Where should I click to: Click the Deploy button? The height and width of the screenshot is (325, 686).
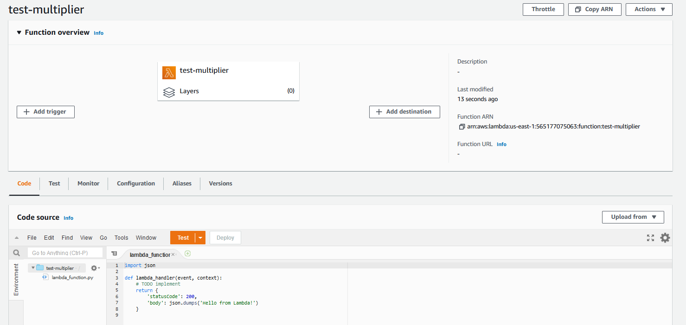pos(225,238)
